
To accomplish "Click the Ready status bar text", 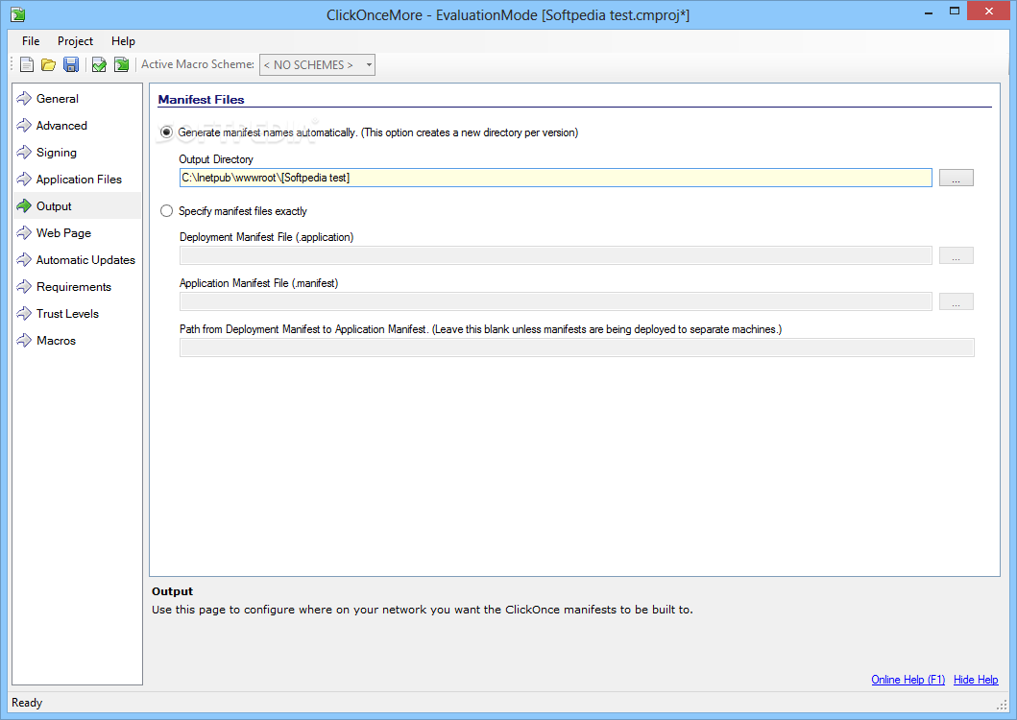I will [27, 703].
